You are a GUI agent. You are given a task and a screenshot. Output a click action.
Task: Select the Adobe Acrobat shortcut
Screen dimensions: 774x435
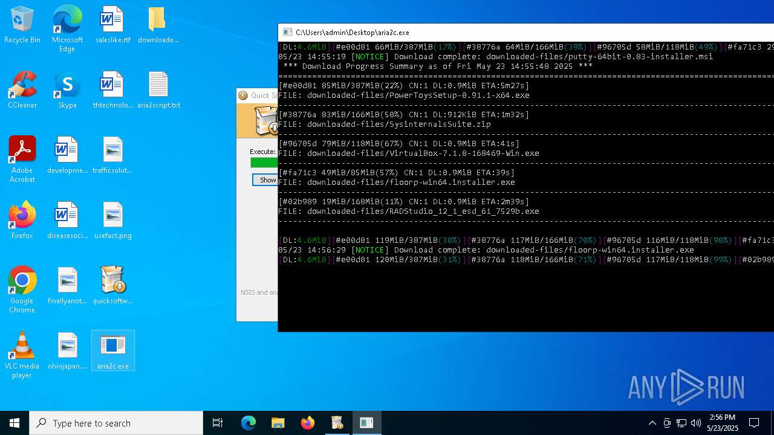click(22, 159)
